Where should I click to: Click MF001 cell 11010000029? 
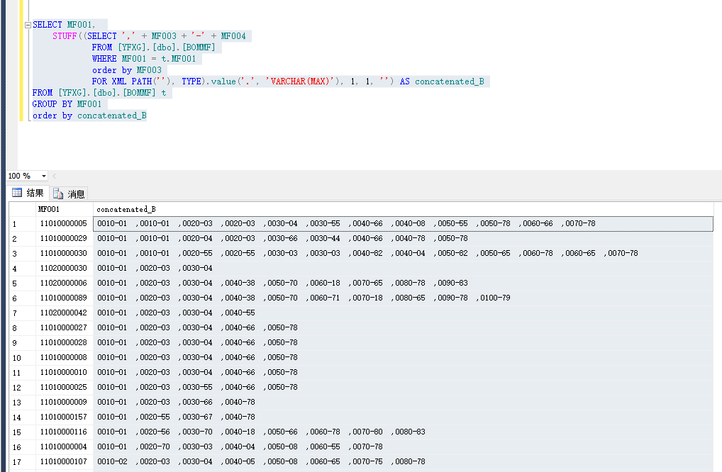(x=63, y=239)
